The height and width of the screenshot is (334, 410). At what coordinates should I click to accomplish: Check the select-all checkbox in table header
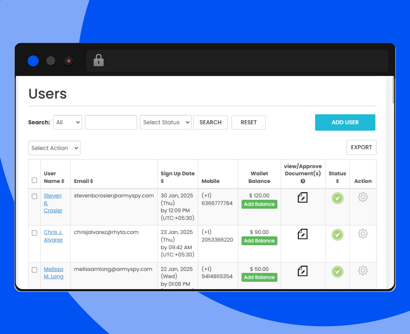[34, 180]
